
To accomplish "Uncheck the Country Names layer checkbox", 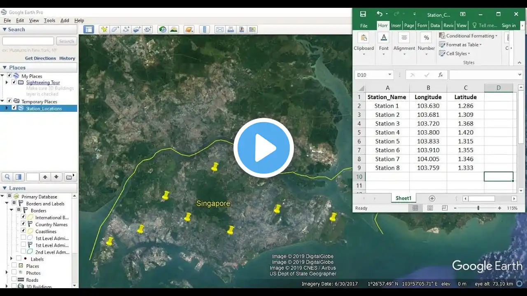I will 23,224.
